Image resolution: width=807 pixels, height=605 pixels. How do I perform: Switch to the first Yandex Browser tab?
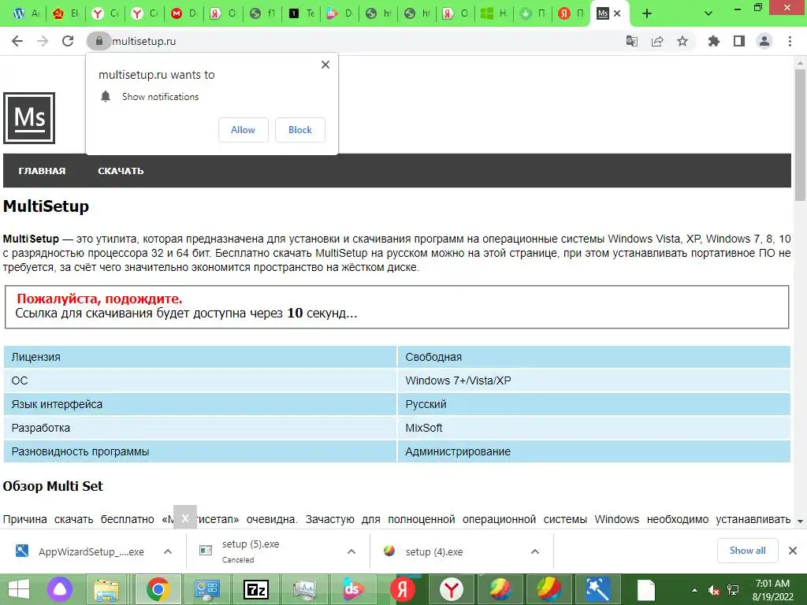tap(105, 13)
